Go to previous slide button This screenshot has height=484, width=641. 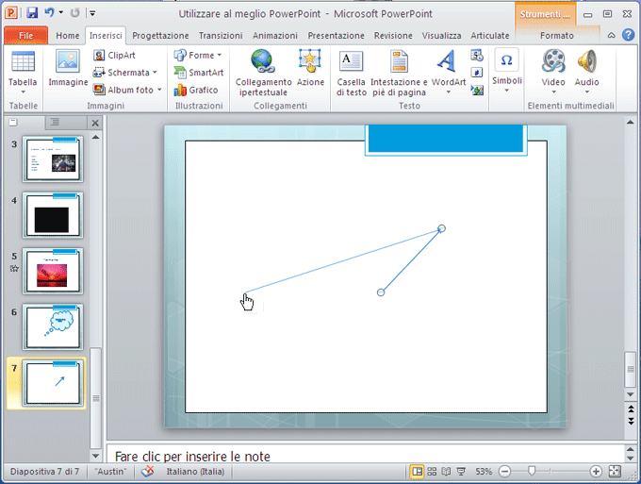coord(631,409)
